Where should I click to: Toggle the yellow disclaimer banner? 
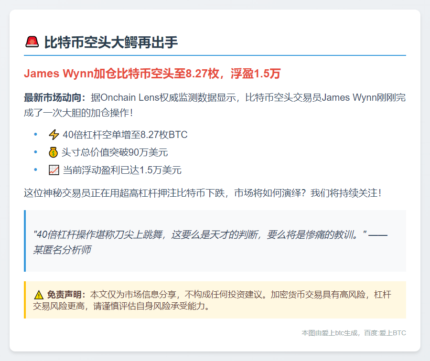[x=215, y=300]
